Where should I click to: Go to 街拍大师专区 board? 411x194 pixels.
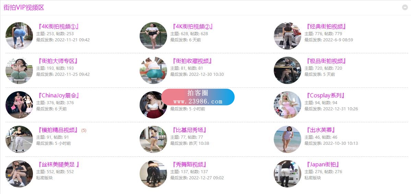tap(58, 61)
